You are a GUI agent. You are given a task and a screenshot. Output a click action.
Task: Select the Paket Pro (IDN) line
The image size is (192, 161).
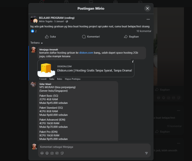[48, 132]
